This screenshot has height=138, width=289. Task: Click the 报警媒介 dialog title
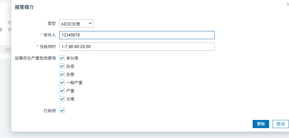coord(24,7)
